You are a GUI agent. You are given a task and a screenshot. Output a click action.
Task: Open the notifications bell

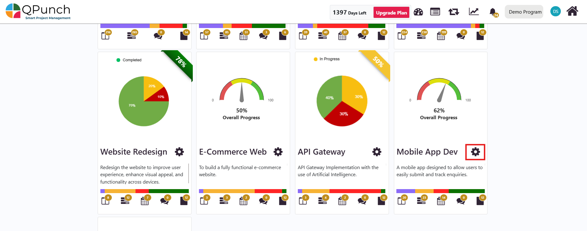pos(493,12)
